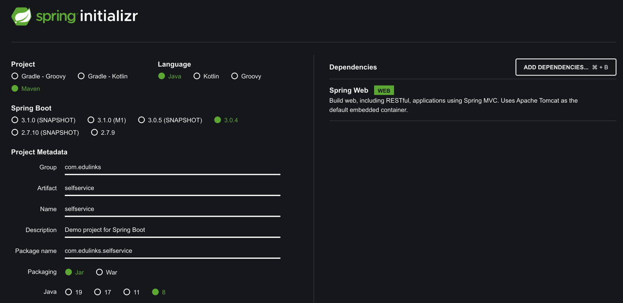Select Jar packaging option
This screenshot has width=623, height=303.
[x=74, y=272]
